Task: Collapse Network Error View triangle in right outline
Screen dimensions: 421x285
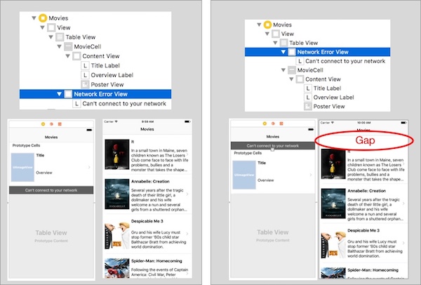Action: point(283,52)
